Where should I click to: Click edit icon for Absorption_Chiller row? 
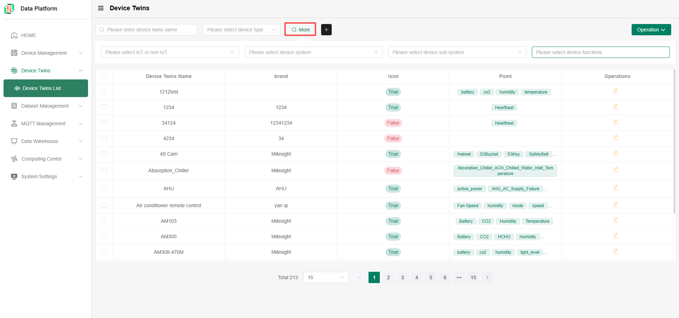point(616,170)
